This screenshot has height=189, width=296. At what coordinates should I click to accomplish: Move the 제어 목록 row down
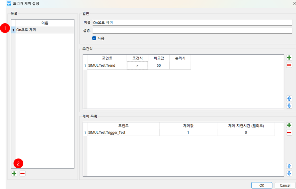pyautogui.click(x=289, y=173)
